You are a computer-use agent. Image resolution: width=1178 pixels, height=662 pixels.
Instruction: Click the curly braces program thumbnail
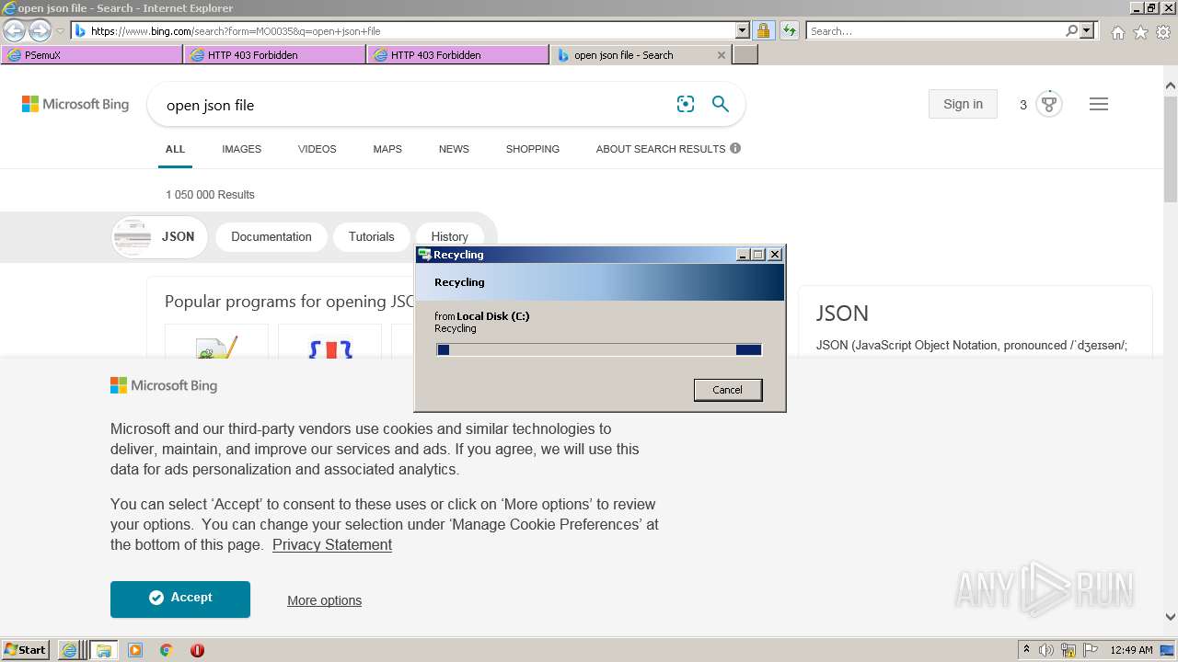click(x=329, y=342)
